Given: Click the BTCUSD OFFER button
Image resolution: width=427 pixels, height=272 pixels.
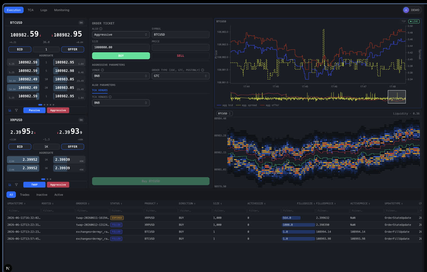Looking at the screenshot, I should point(73,49).
